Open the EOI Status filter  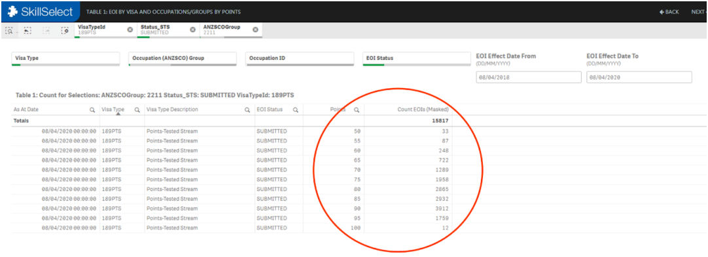pyautogui.click(x=417, y=59)
